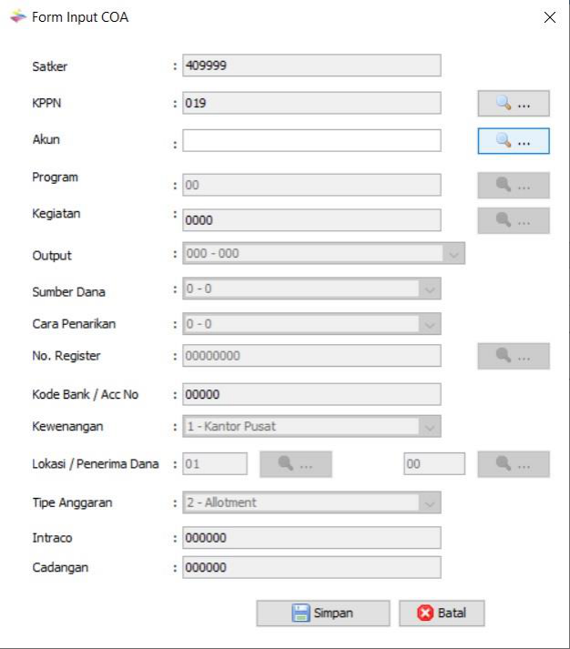This screenshot has width=570, height=649.
Task: Focus the Kode Bank / Acc No field
Action: pyautogui.click(x=311, y=394)
